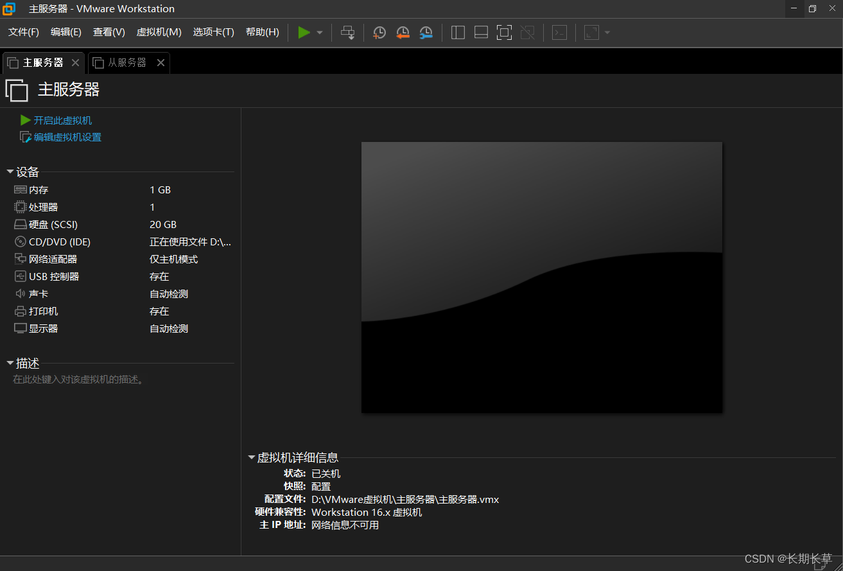Click the 编辑虚拟机设置 link
Screen dimensions: 843x571
[67, 137]
